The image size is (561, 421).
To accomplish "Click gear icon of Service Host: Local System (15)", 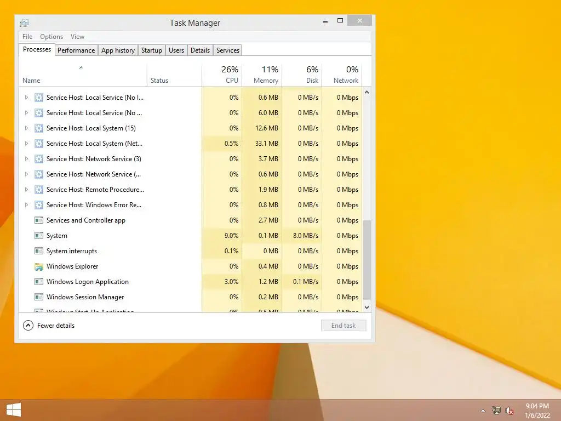I will click(x=39, y=128).
